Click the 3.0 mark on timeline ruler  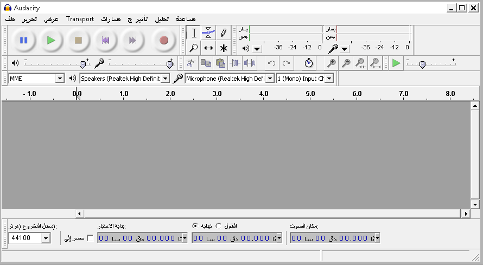(x=217, y=94)
